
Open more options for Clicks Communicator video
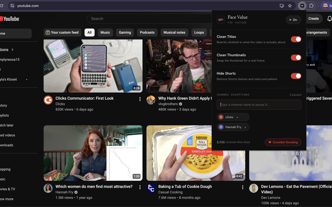tap(140, 99)
